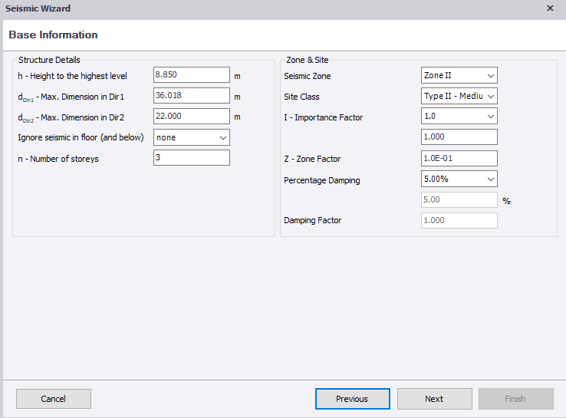Open the Seismic Zone dropdown
Image resolution: width=566 pixels, height=418 pixels.
tap(459, 75)
